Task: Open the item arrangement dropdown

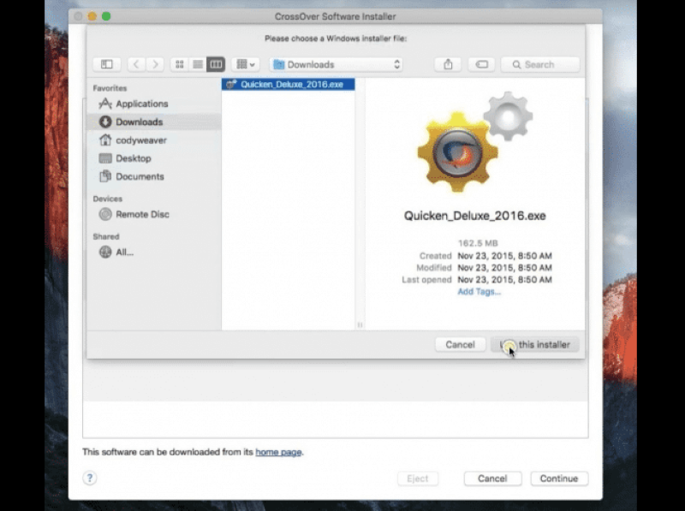Action: (x=246, y=64)
